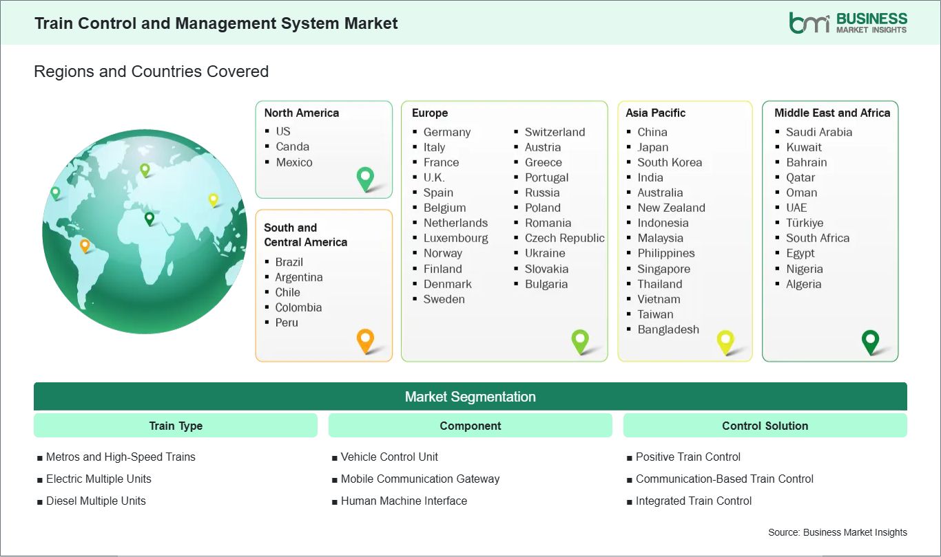The width and height of the screenshot is (941, 557).
Task: Select Saudi Arabia in Middle East list
Action: click(819, 132)
